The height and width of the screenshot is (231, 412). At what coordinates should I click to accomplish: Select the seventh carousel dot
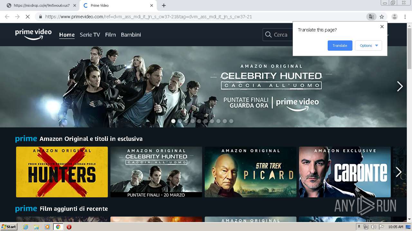(212, 121)
